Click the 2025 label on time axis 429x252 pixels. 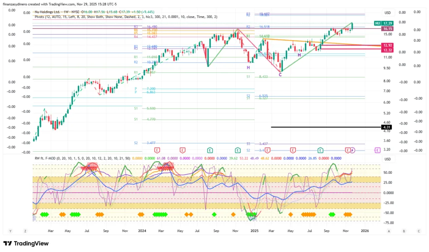[254, 231]
